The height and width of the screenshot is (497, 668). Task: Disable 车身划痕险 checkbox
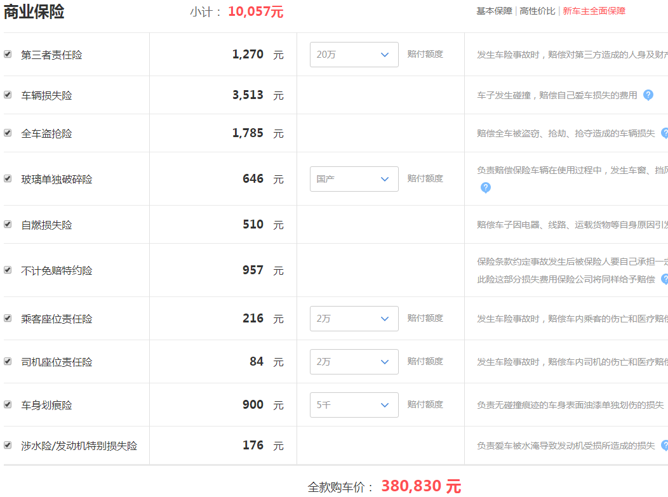pyautogui.click(x=8, y=404)
